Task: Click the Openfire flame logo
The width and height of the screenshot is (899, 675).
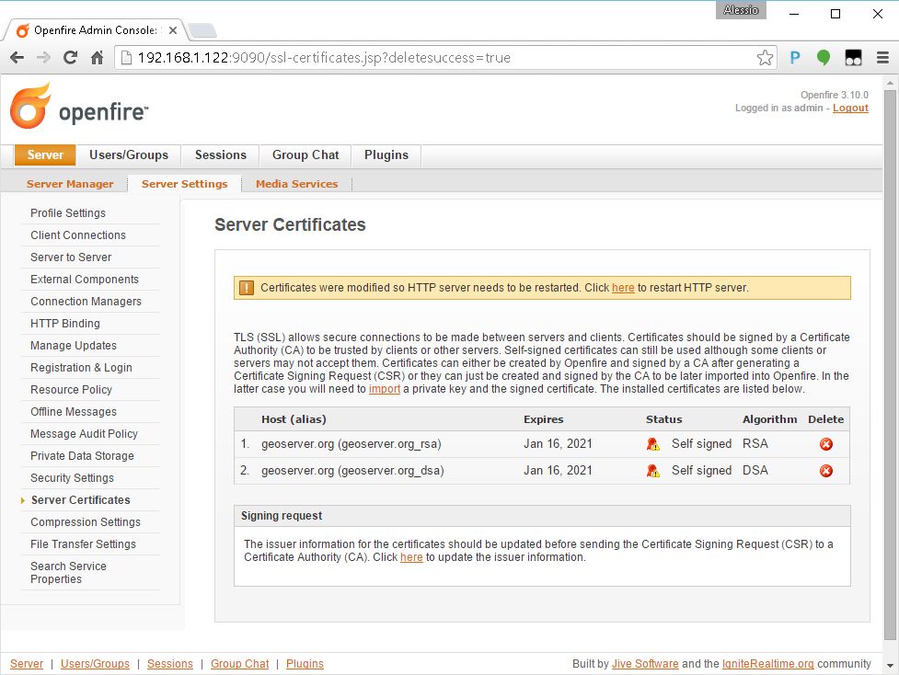Action: pyautogui.click(x=30, y=107)
